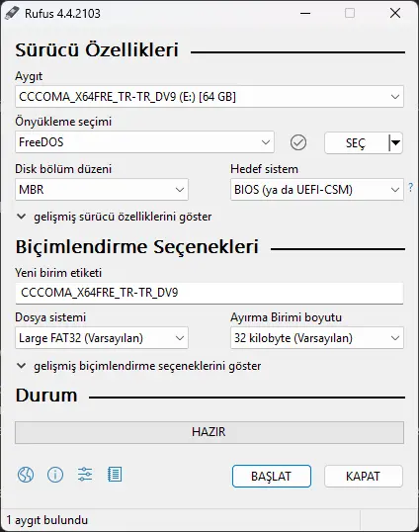
Task: Expand gelişmiş sürücü özelliklerini göster
Action: coord(115,217)
